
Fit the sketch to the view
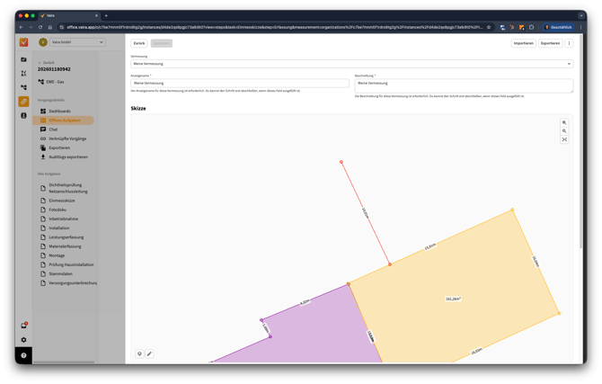tap(564, 139)
